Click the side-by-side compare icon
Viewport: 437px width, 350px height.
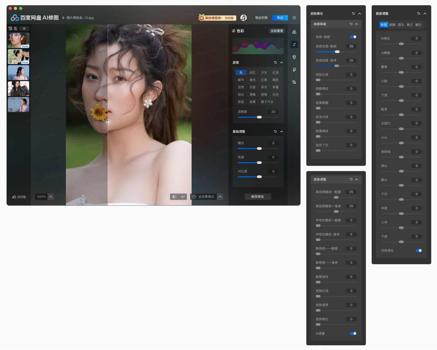pos(183,197)
